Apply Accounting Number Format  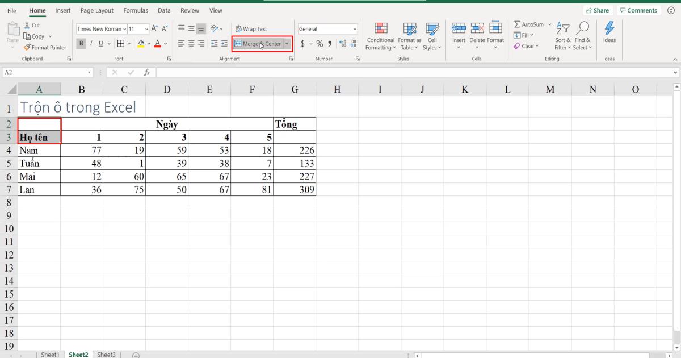tap(303, 43)
